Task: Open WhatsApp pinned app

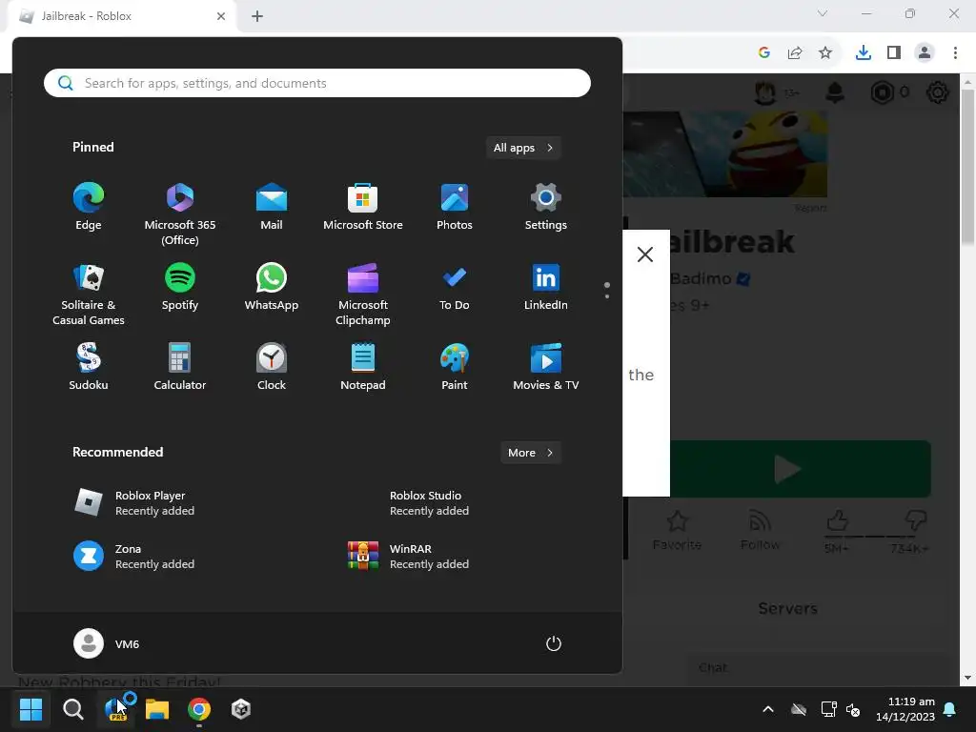Action: click(272, 287)
